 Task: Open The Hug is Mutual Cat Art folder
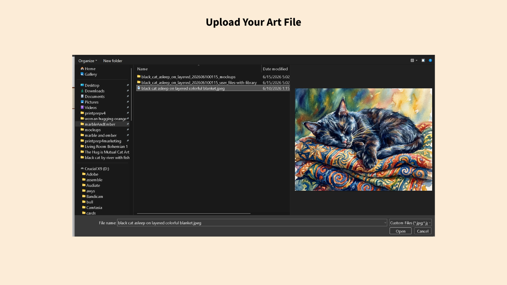(x=107, y=152)
